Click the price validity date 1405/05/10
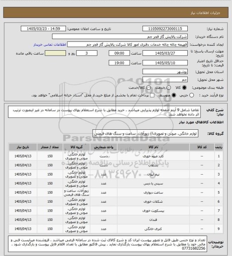 165,63
